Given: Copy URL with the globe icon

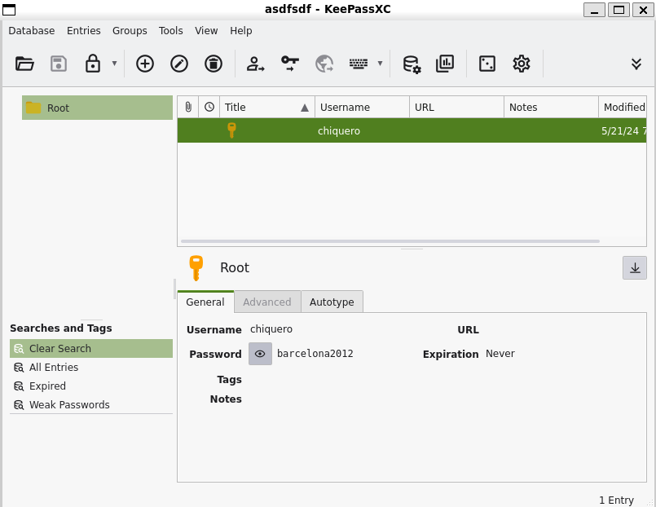Looking at the screenshot, I should [324, 64].
